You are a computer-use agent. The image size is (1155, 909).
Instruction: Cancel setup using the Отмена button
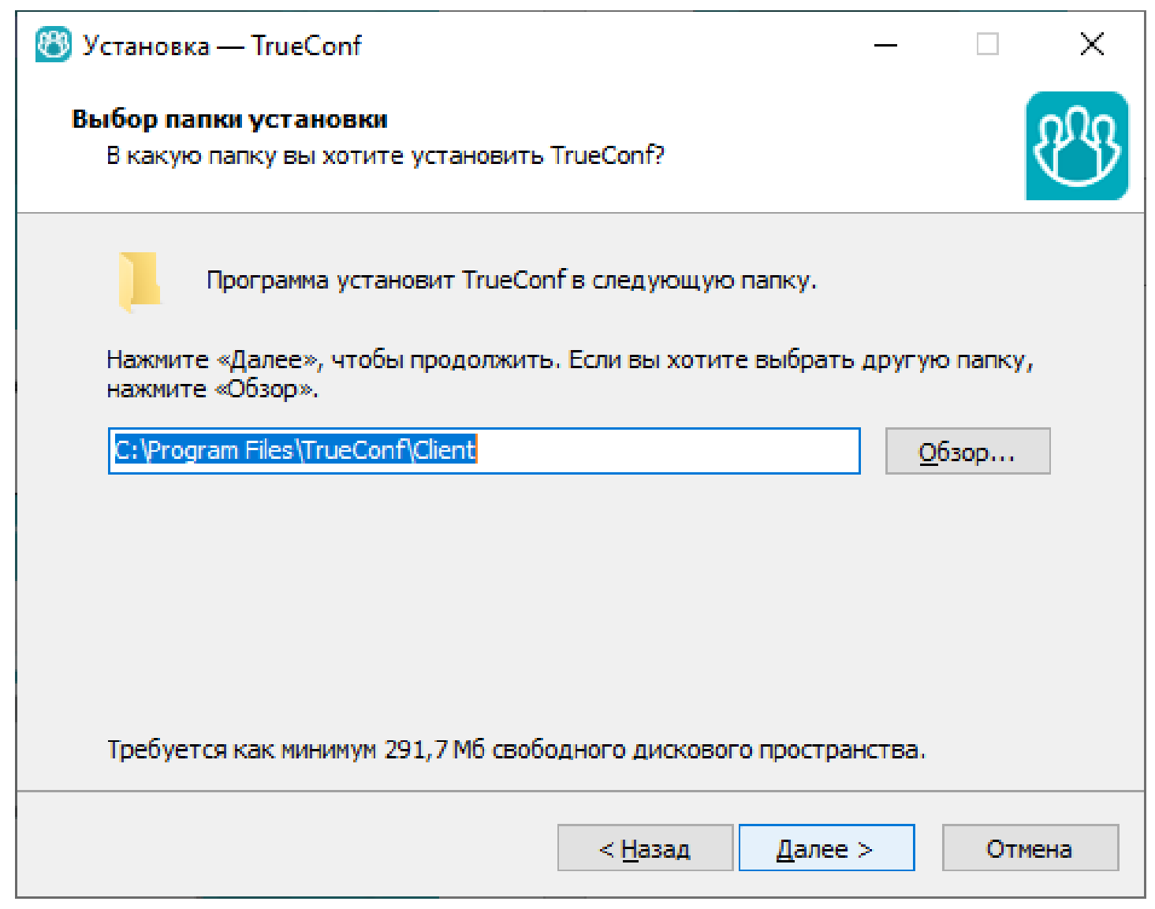pos(1030,848)
